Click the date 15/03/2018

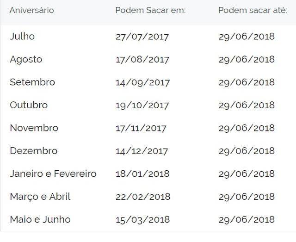tap(142, 219)
